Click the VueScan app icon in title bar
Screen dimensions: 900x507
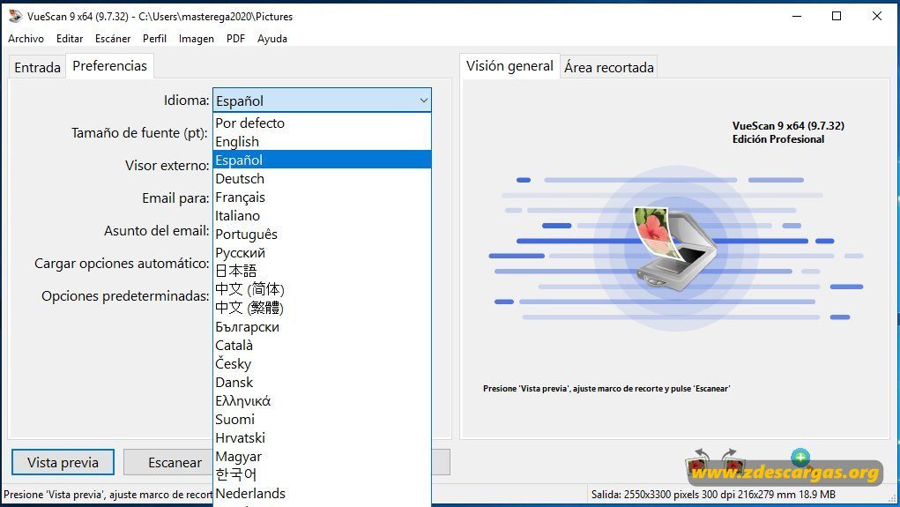(16, 16)
